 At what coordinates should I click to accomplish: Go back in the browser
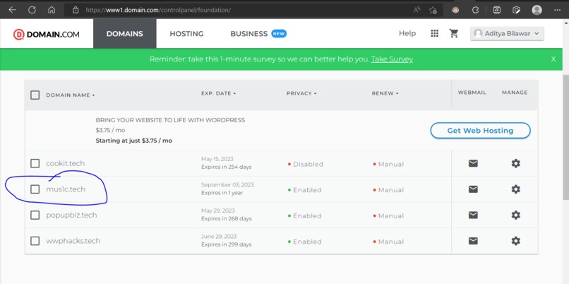pyautogui.click(x=12, y=10)
